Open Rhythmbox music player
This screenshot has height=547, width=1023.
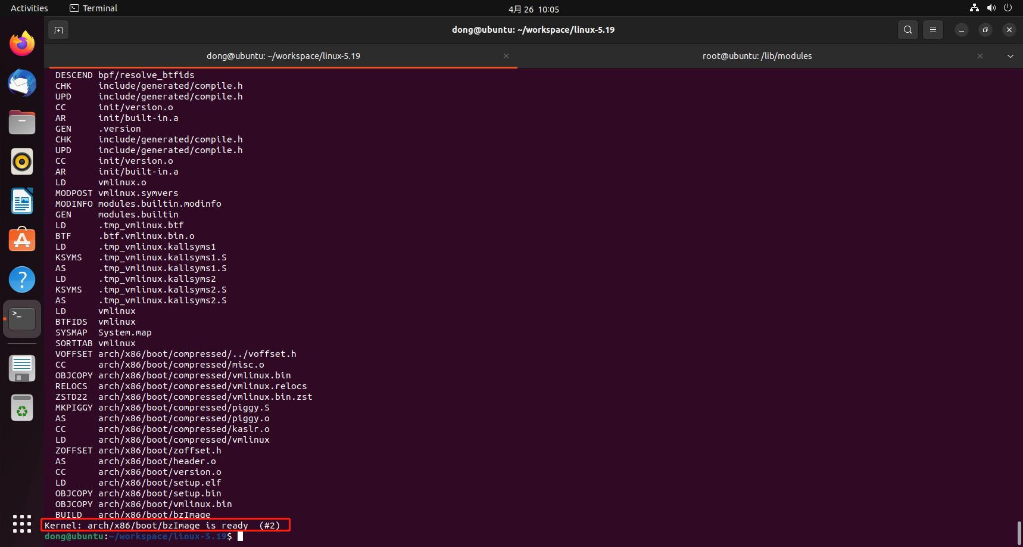22,161
